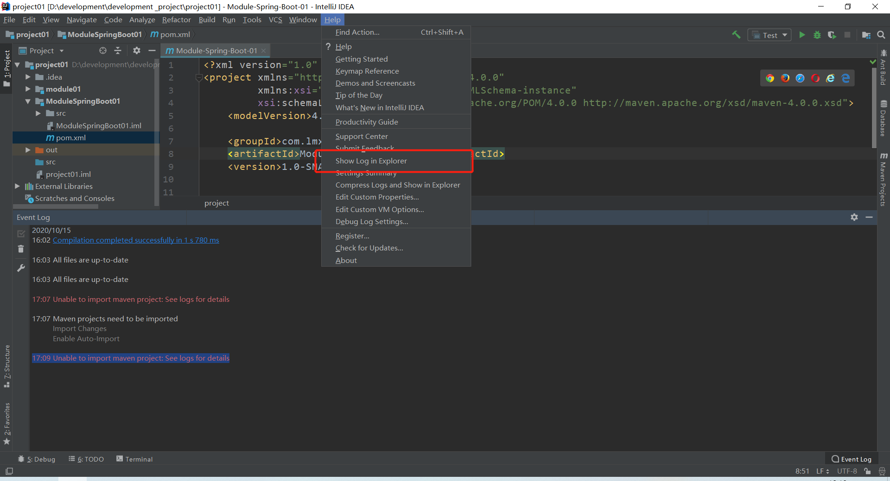Collapse the ModuleSpringBoot01 folder node
This screenshot has height=481, width=890.
coord(28,101)
